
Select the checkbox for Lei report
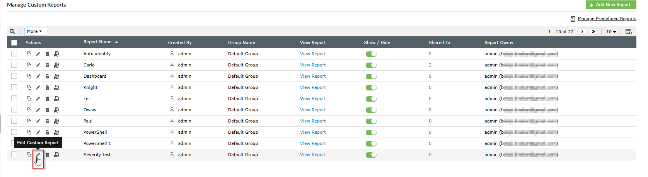[x=14, y=99]
